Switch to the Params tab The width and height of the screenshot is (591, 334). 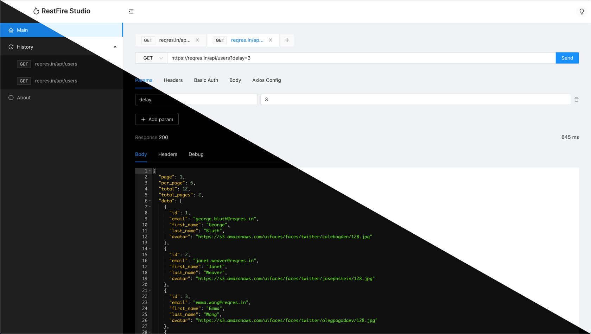[144, 80]
